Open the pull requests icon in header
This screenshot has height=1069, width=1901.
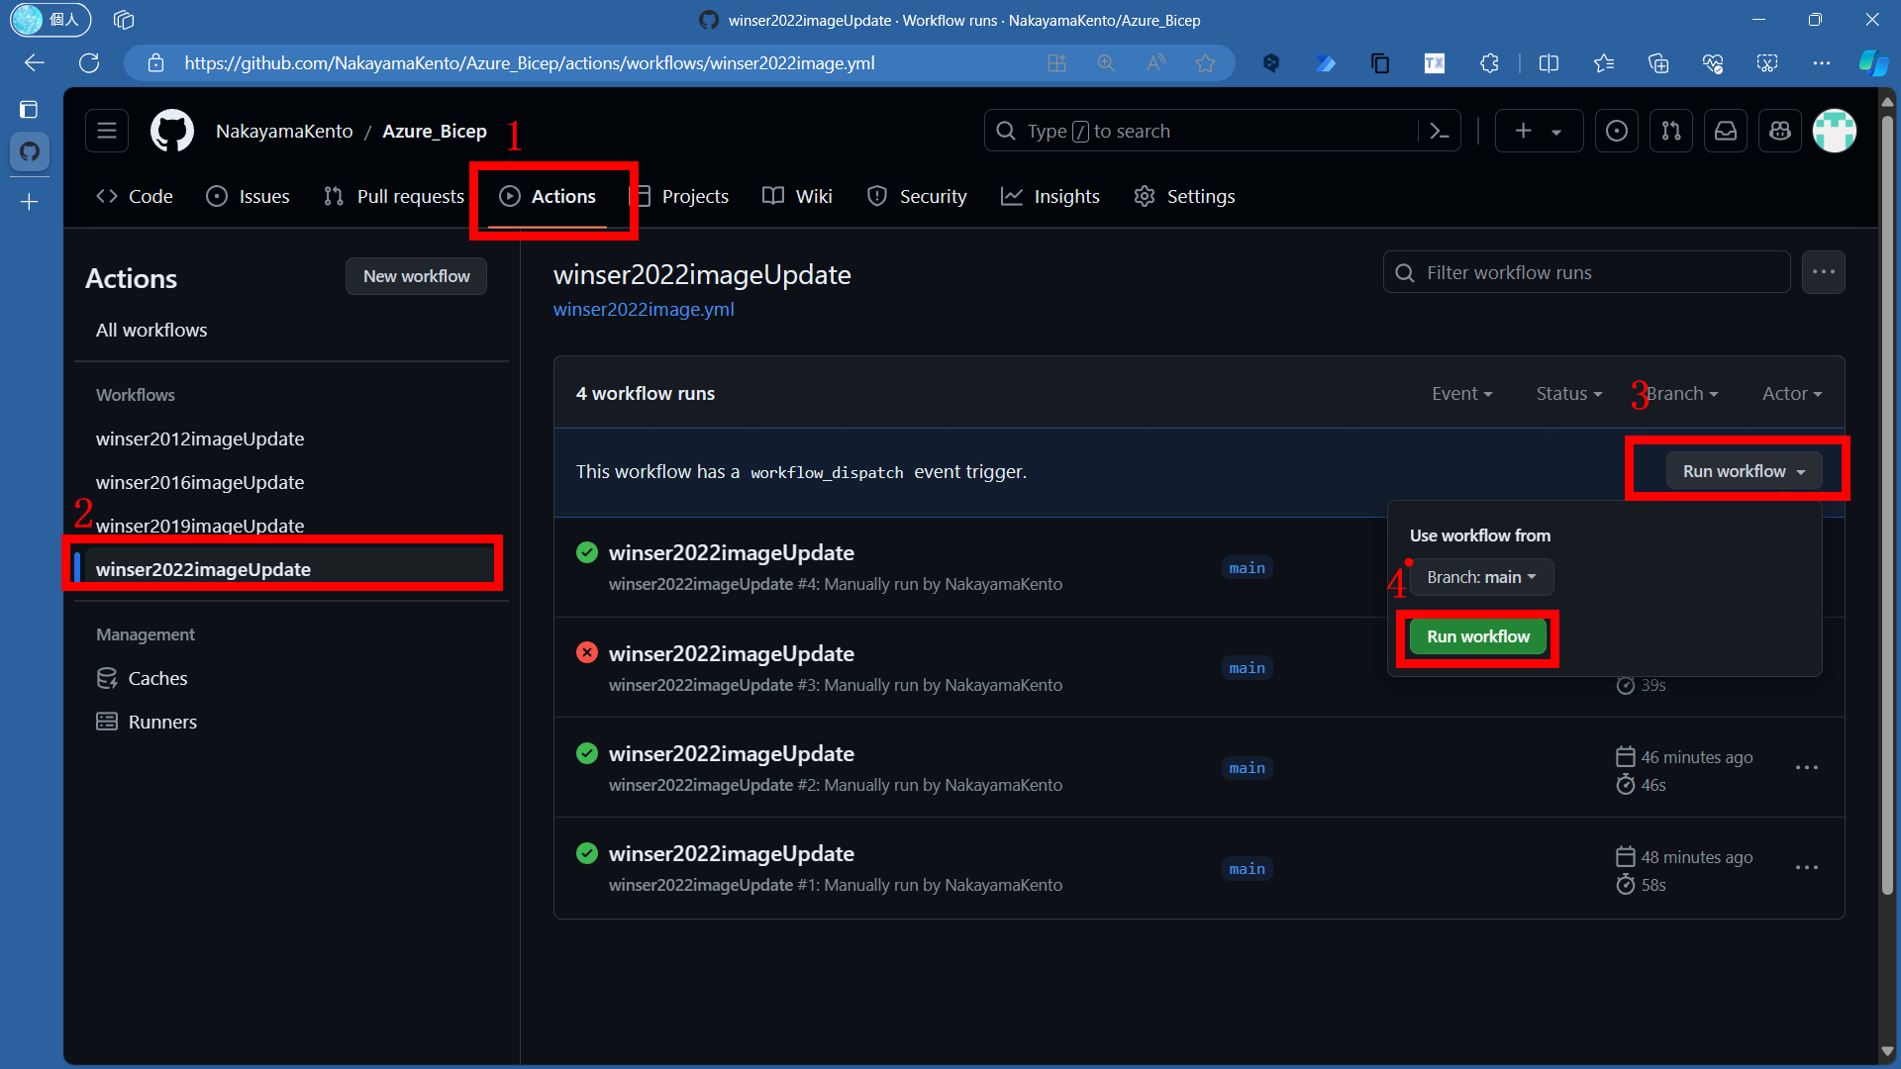pos(1671,131)
